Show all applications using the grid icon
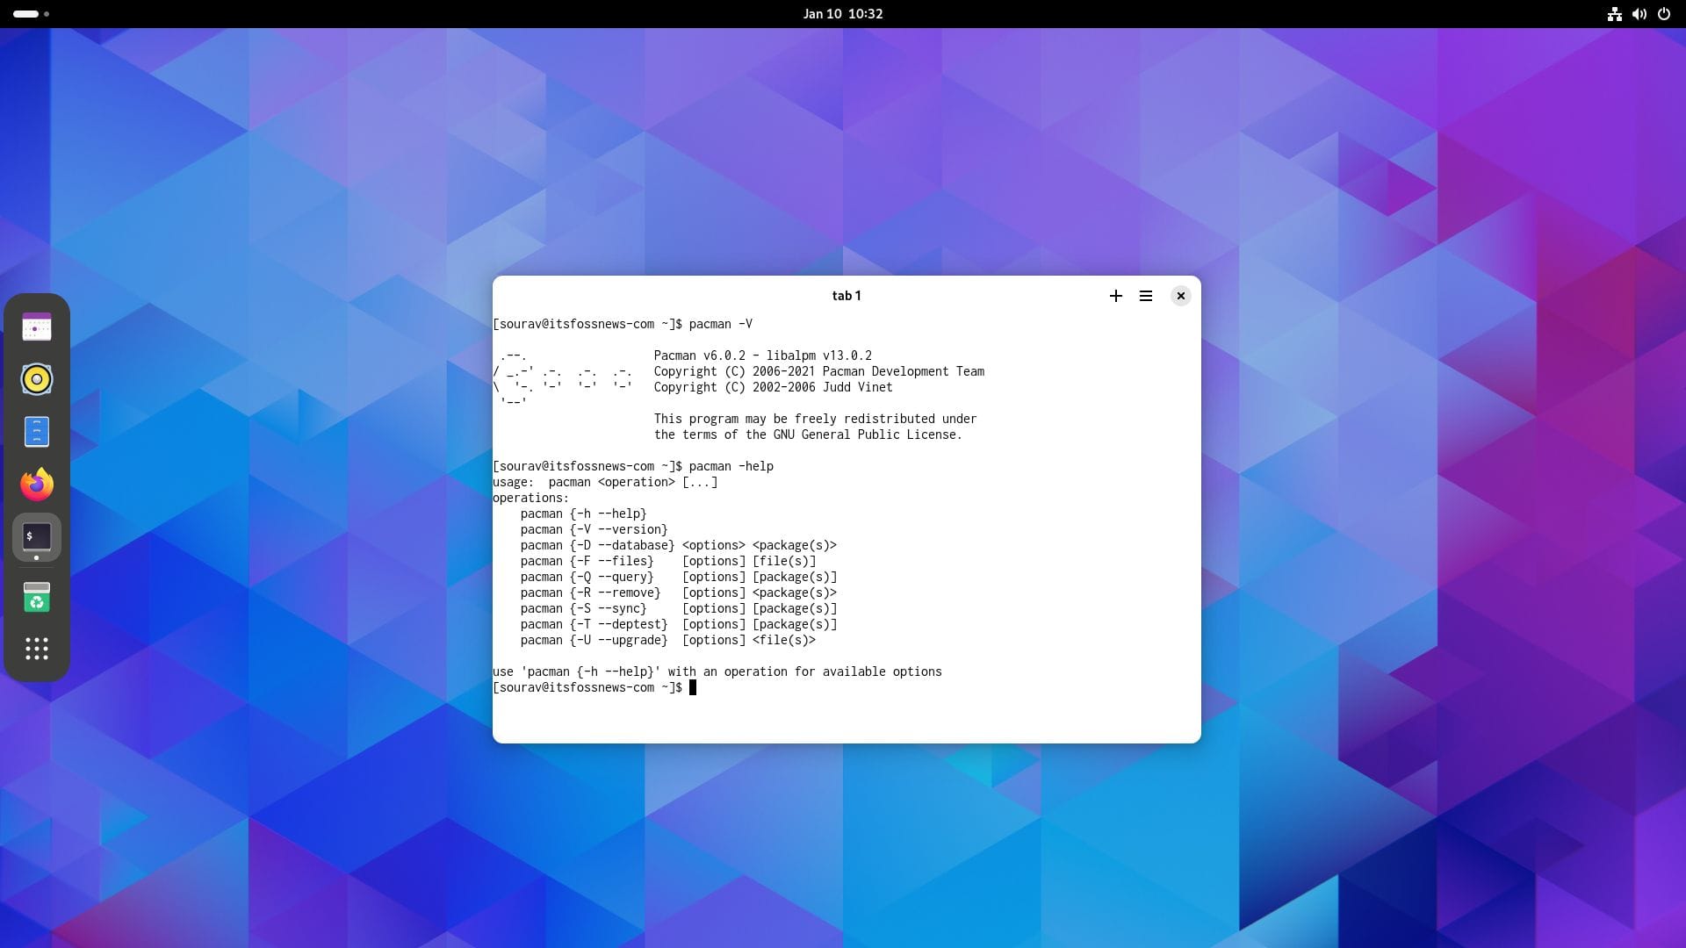1686x948 pixels. pos(36,649)
